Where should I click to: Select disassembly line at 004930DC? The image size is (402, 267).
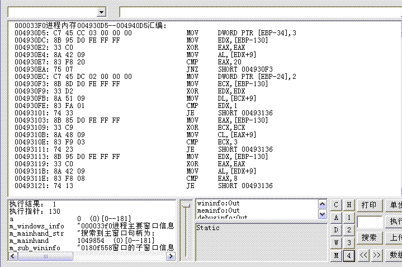141,40
